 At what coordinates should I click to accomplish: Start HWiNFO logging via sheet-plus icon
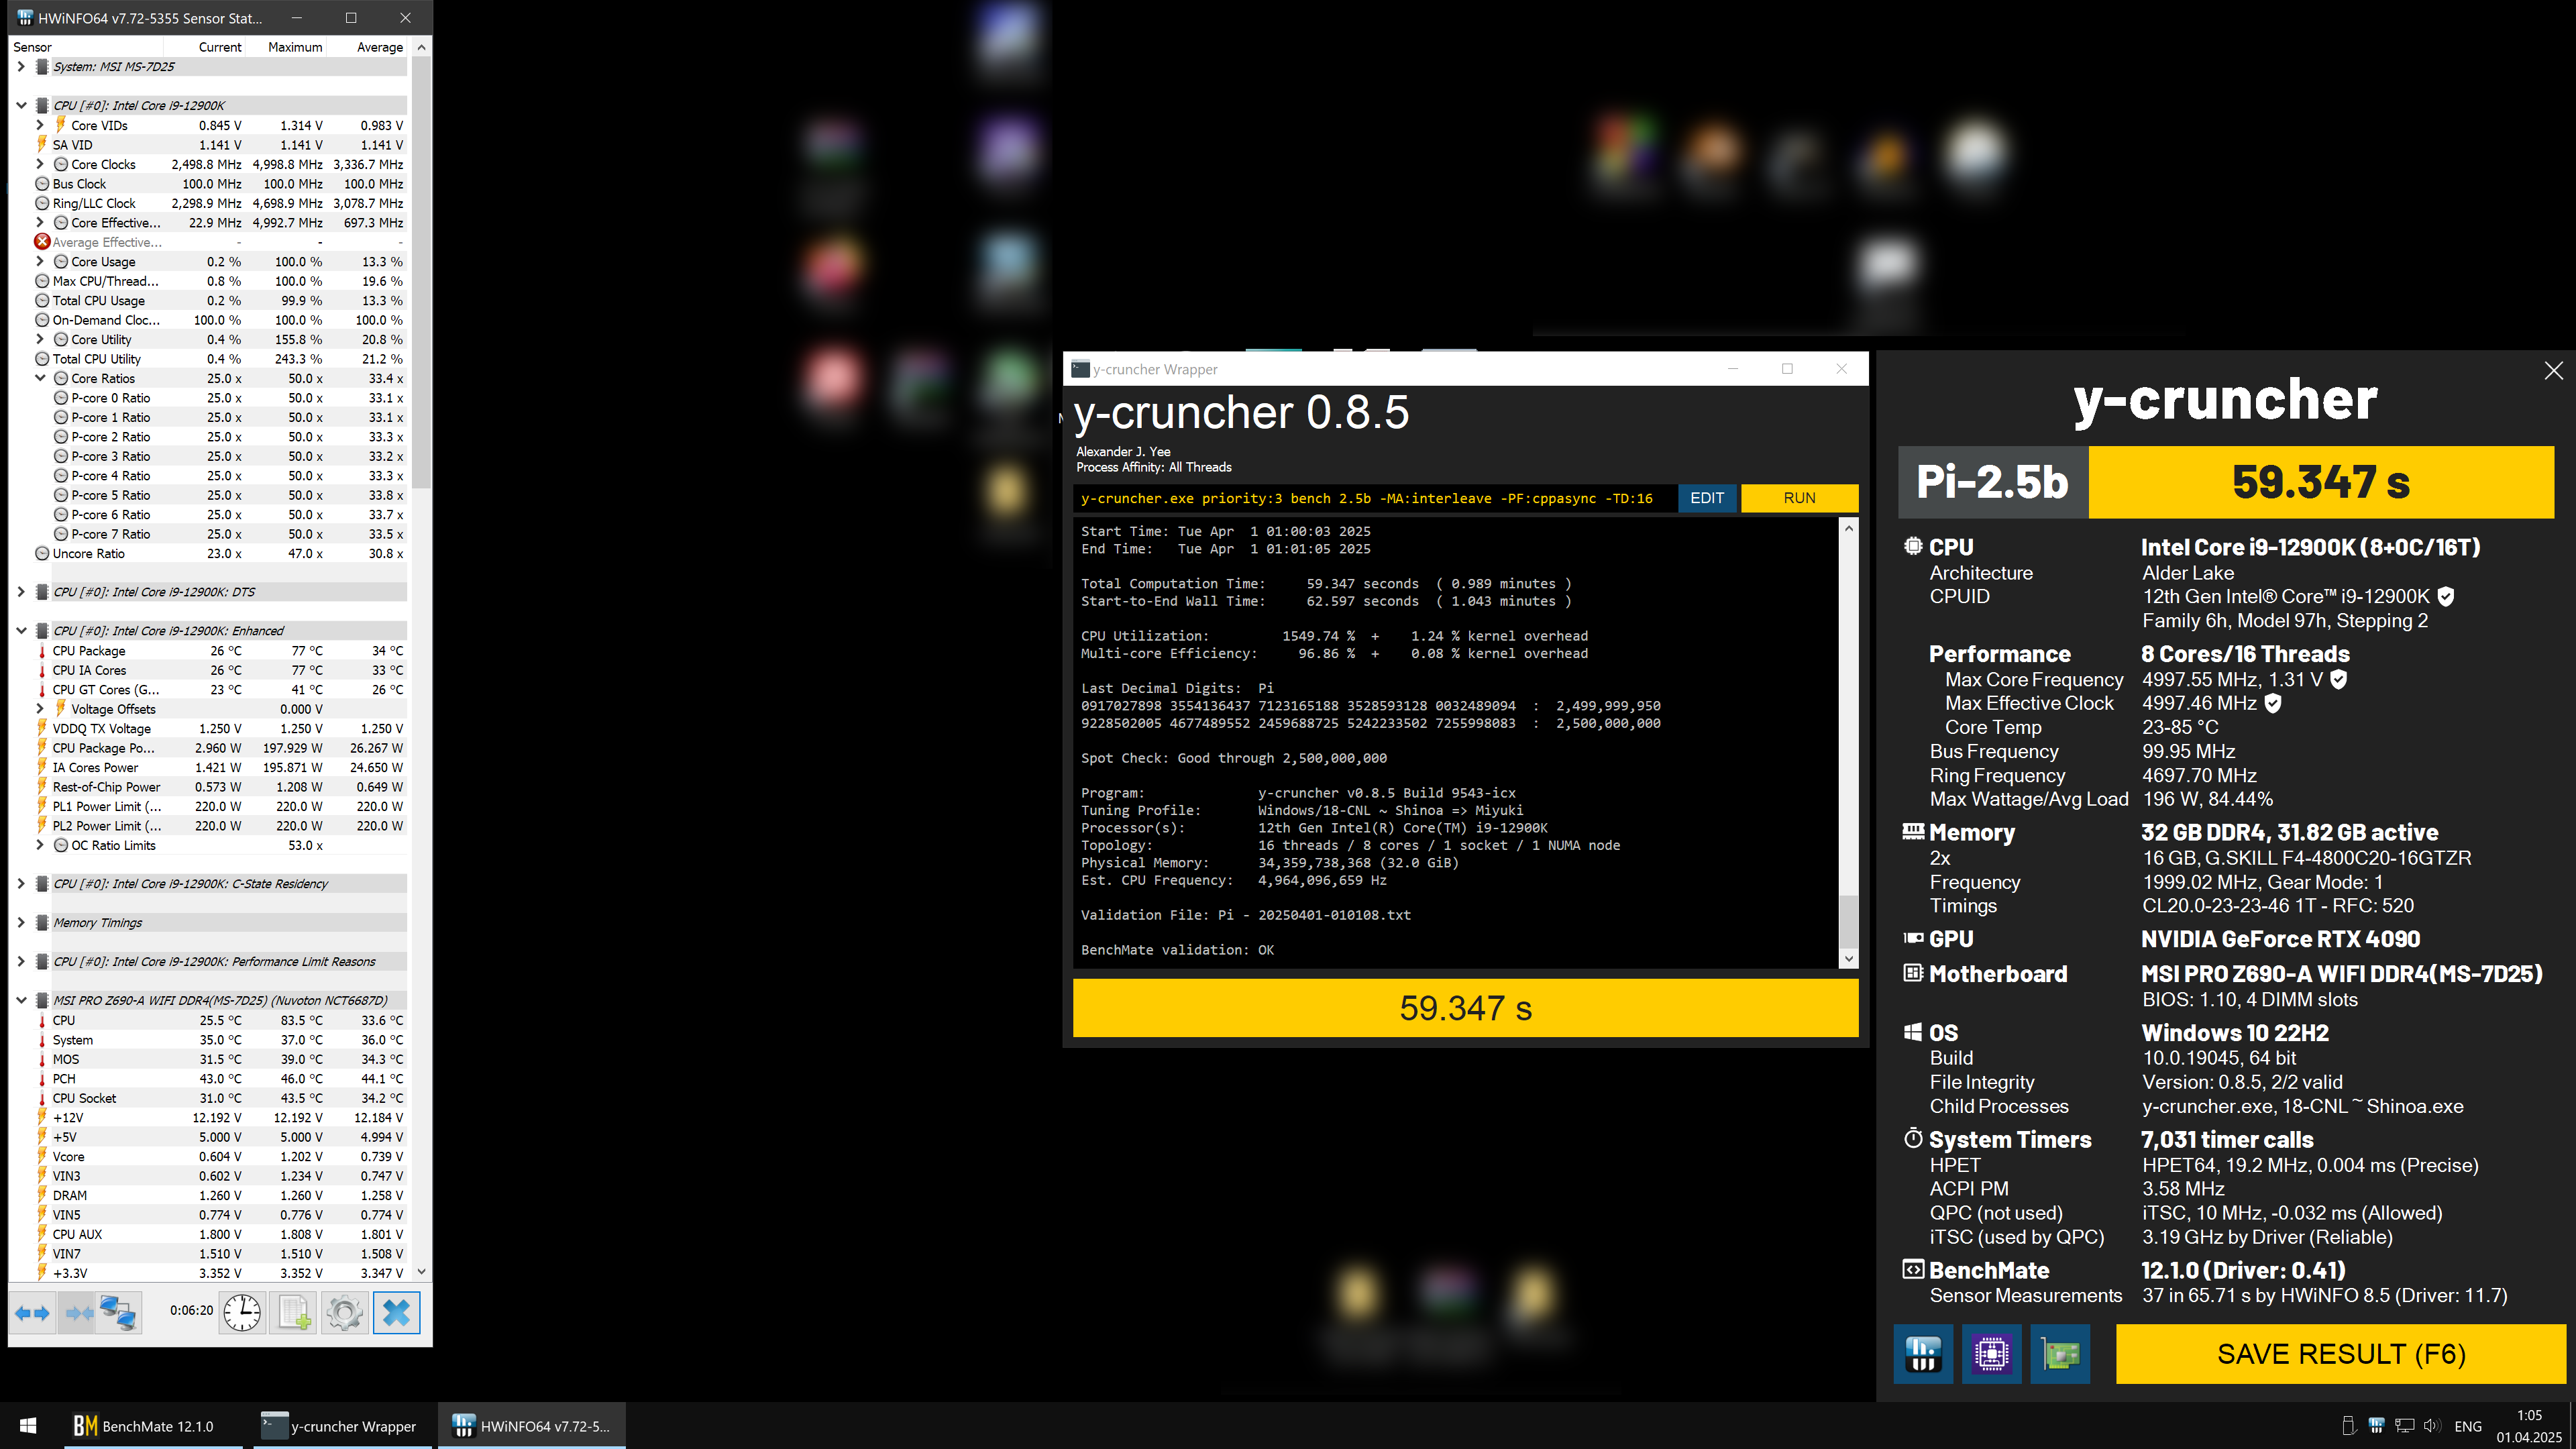[x=294, y=1312]
